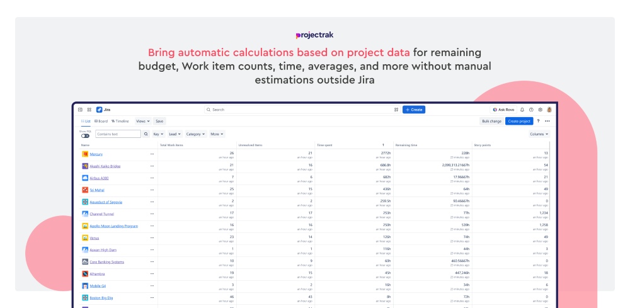The image size is (630, 308).
Task: Open the Key filter dropdown
Action: (158, 134)
